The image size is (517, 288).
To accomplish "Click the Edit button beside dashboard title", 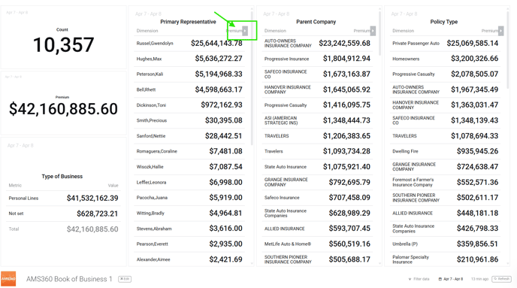I will click(125, 279).
